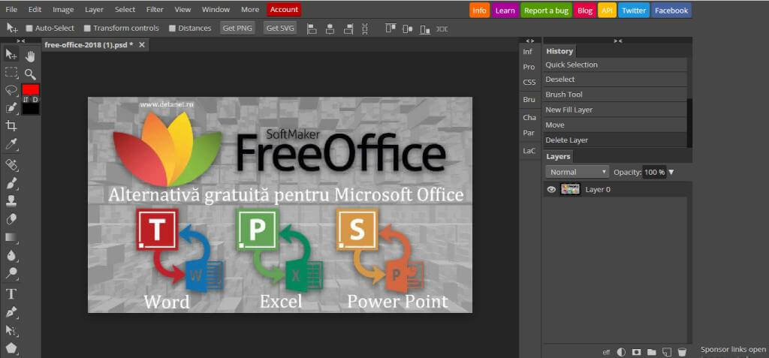The height and width of the screenshot is (358, 769).
Task: Open the Normal blend mode dropdown
Action: [x=577, y=172]
